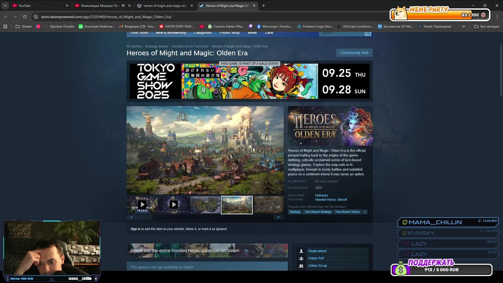503x283 pixels.
Task: Select the Turn-Based Tactics tag
Action: click(347, 212)
